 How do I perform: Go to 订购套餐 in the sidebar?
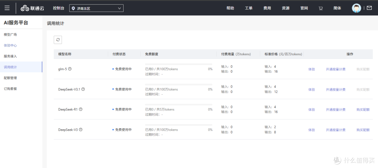pos(10,89)
